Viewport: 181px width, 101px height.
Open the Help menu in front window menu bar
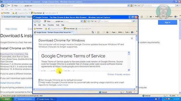[x=63, y=25]
